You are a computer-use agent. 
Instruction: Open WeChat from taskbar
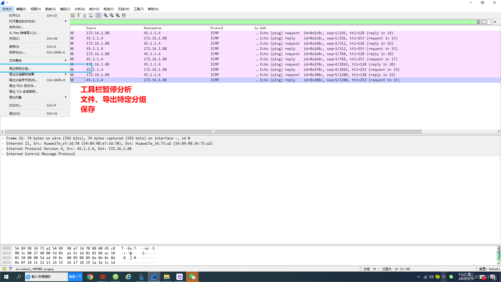192,277
